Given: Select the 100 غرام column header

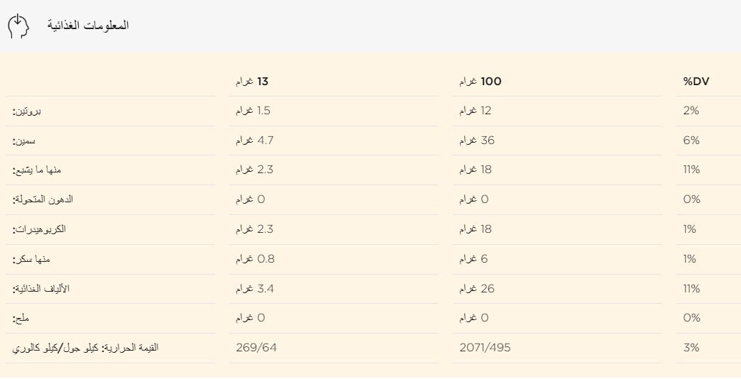Looking at the screenshot, I should [481, 82].
